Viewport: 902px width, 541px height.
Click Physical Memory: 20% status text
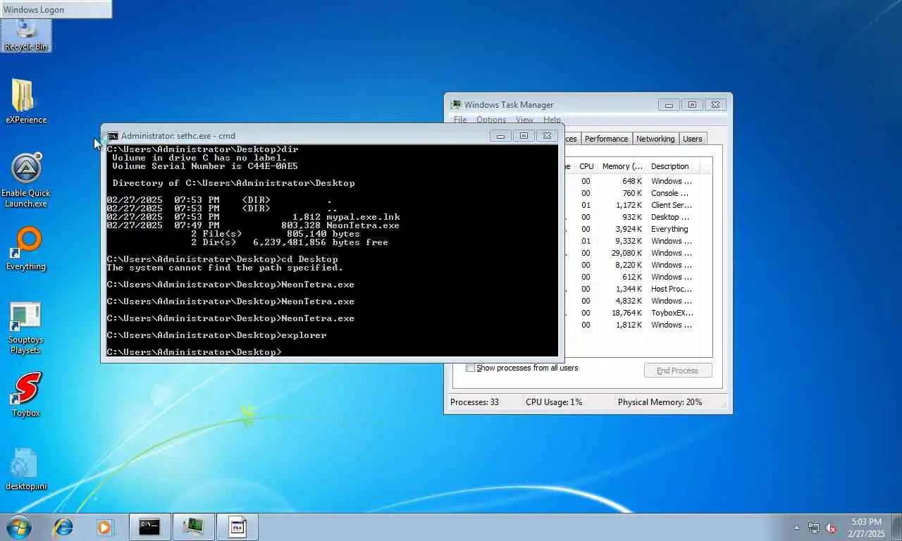[660, 402]
